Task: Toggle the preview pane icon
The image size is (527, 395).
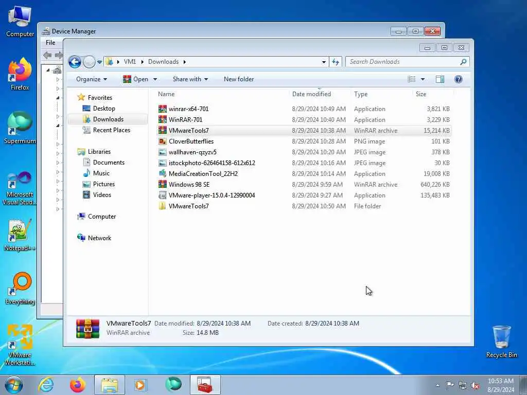Action: 440,79
